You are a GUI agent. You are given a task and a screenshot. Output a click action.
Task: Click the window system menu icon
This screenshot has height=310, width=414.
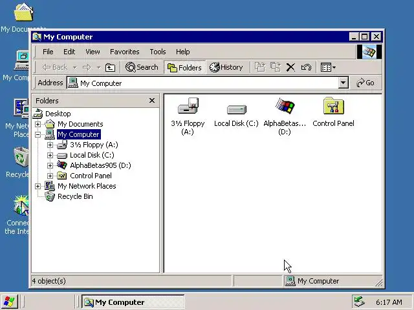coord(37,37)
